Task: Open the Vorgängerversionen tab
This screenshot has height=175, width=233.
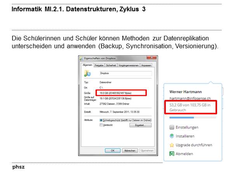Action: (x=129, y=65)
